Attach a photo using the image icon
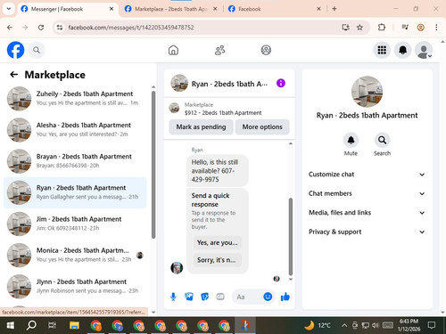The image size is (446, 334). click(x=189, y=297)
